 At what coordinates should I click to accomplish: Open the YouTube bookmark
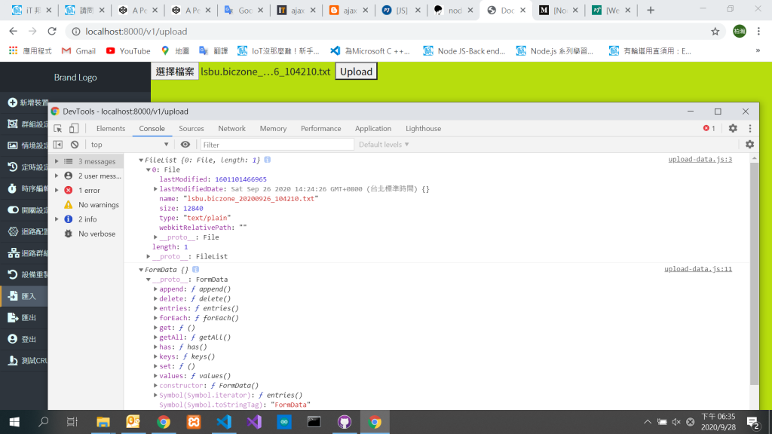(x=128, y=51)
